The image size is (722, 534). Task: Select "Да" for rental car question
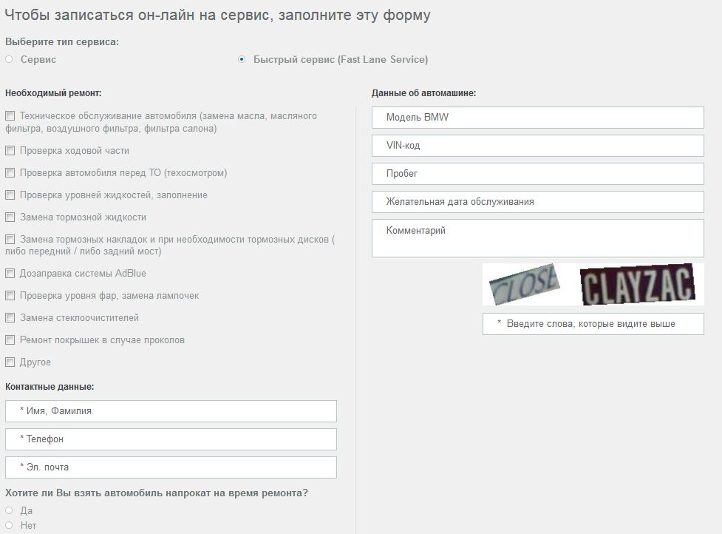(9, 510)
